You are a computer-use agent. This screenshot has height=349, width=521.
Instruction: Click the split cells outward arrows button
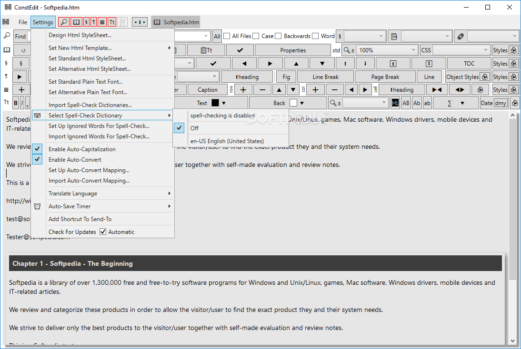460,90
